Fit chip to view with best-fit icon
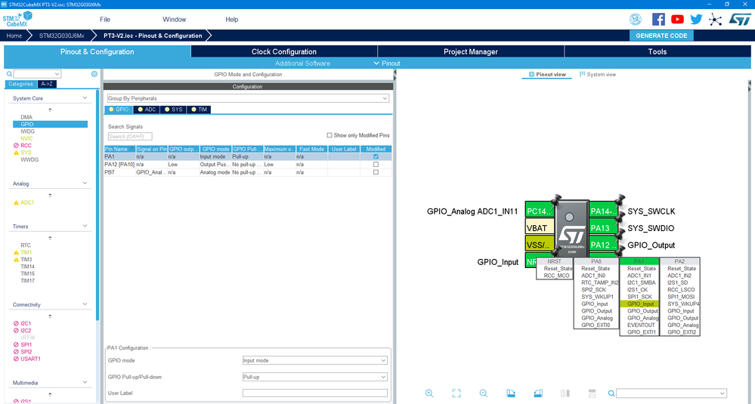 (x=456, y=393)
